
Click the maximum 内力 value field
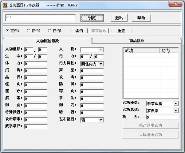point(99,57)
